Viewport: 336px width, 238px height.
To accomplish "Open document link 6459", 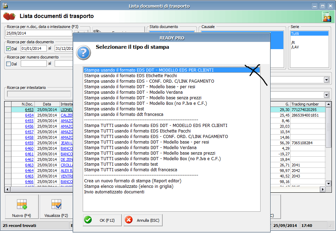I will click(29, 143).
